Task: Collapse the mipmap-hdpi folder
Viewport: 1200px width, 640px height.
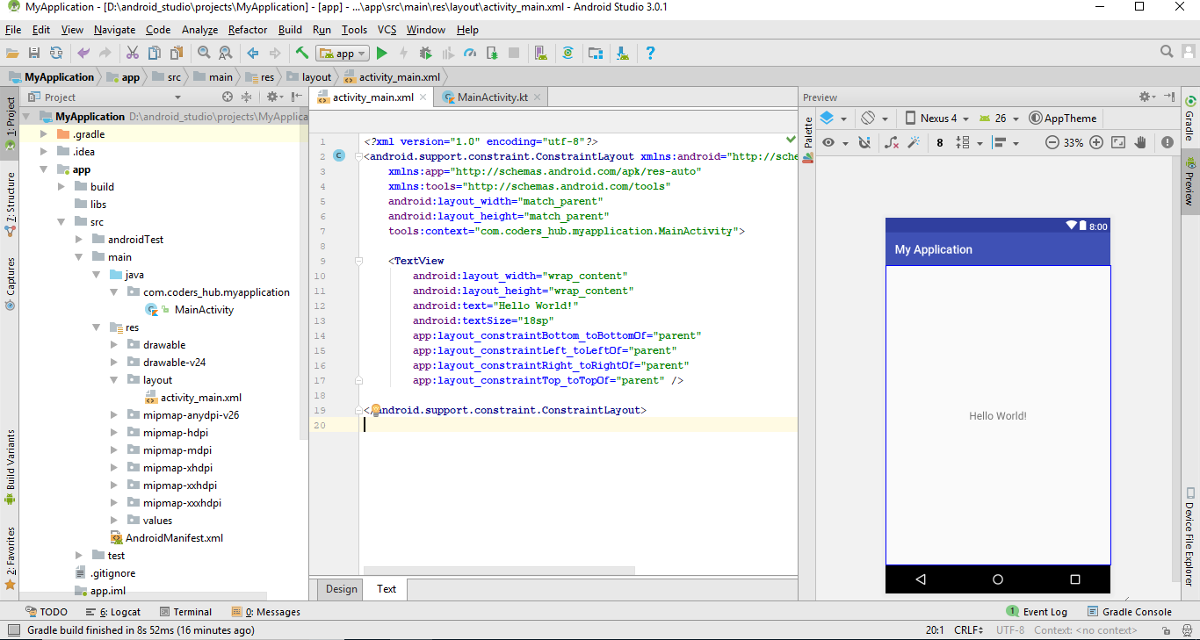Action: point(112,432)
